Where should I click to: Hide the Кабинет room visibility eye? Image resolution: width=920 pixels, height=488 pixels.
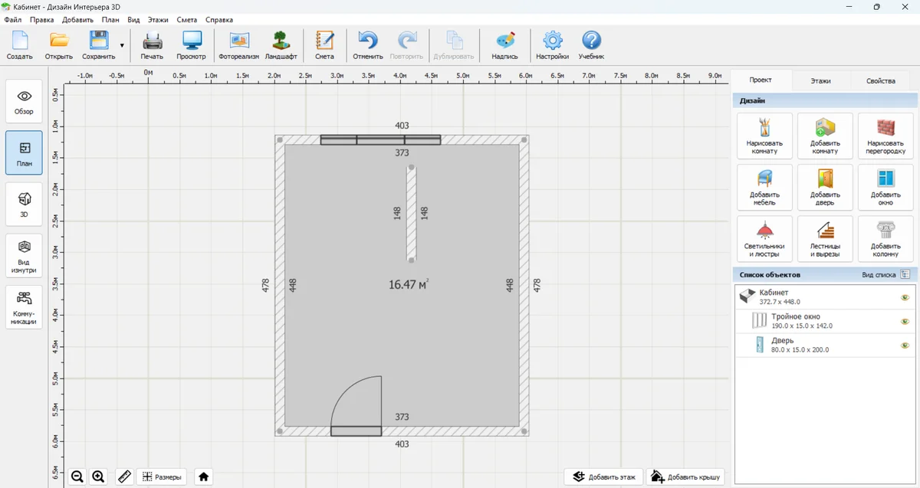tap(905, 297)
